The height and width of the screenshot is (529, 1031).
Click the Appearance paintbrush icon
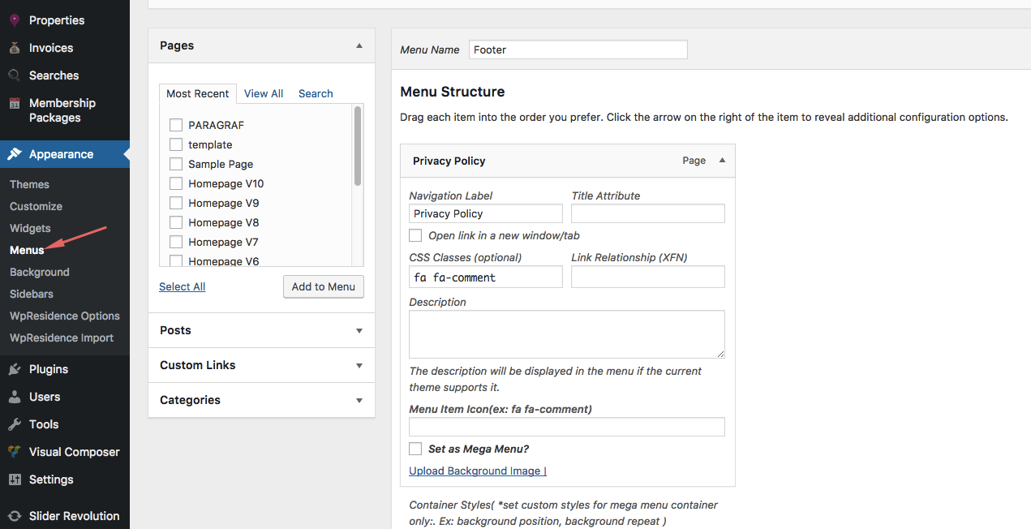click(x=15, y=154)
